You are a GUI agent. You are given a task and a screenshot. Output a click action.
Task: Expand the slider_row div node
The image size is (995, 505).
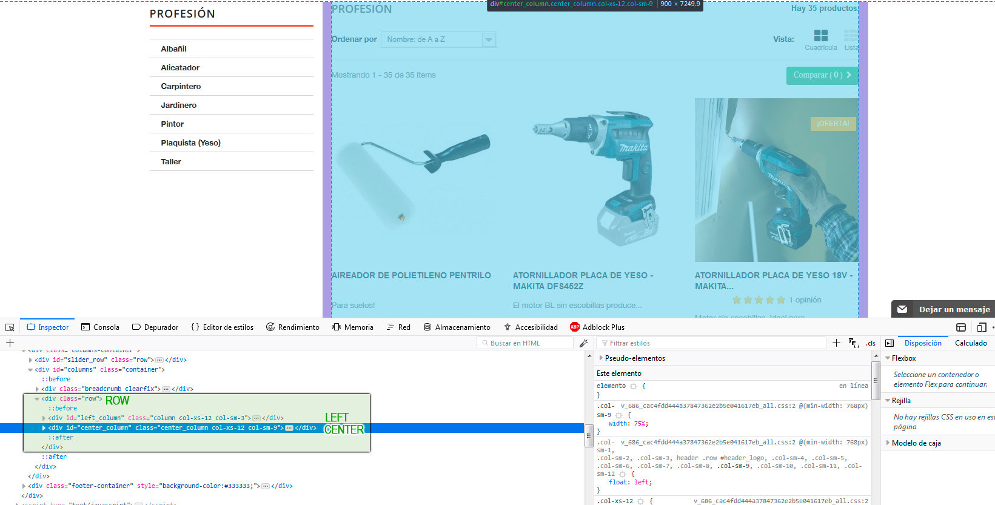pos(30,360)
